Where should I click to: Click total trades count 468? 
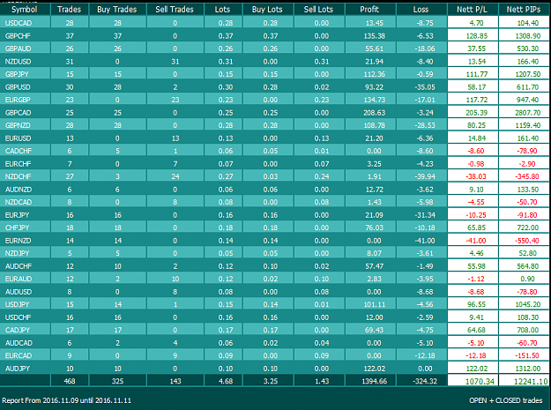click(70, 381)
